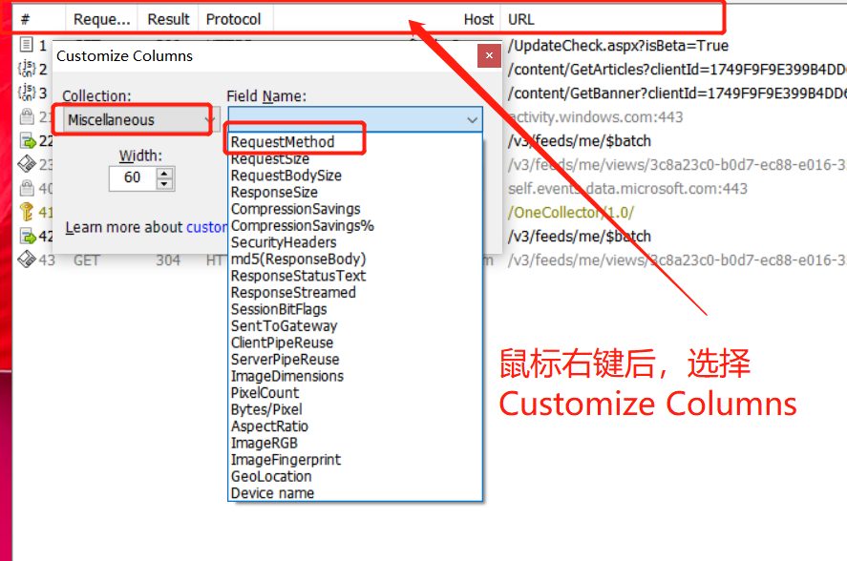Decrease Width value with down arrow

[x=164, y=185]
